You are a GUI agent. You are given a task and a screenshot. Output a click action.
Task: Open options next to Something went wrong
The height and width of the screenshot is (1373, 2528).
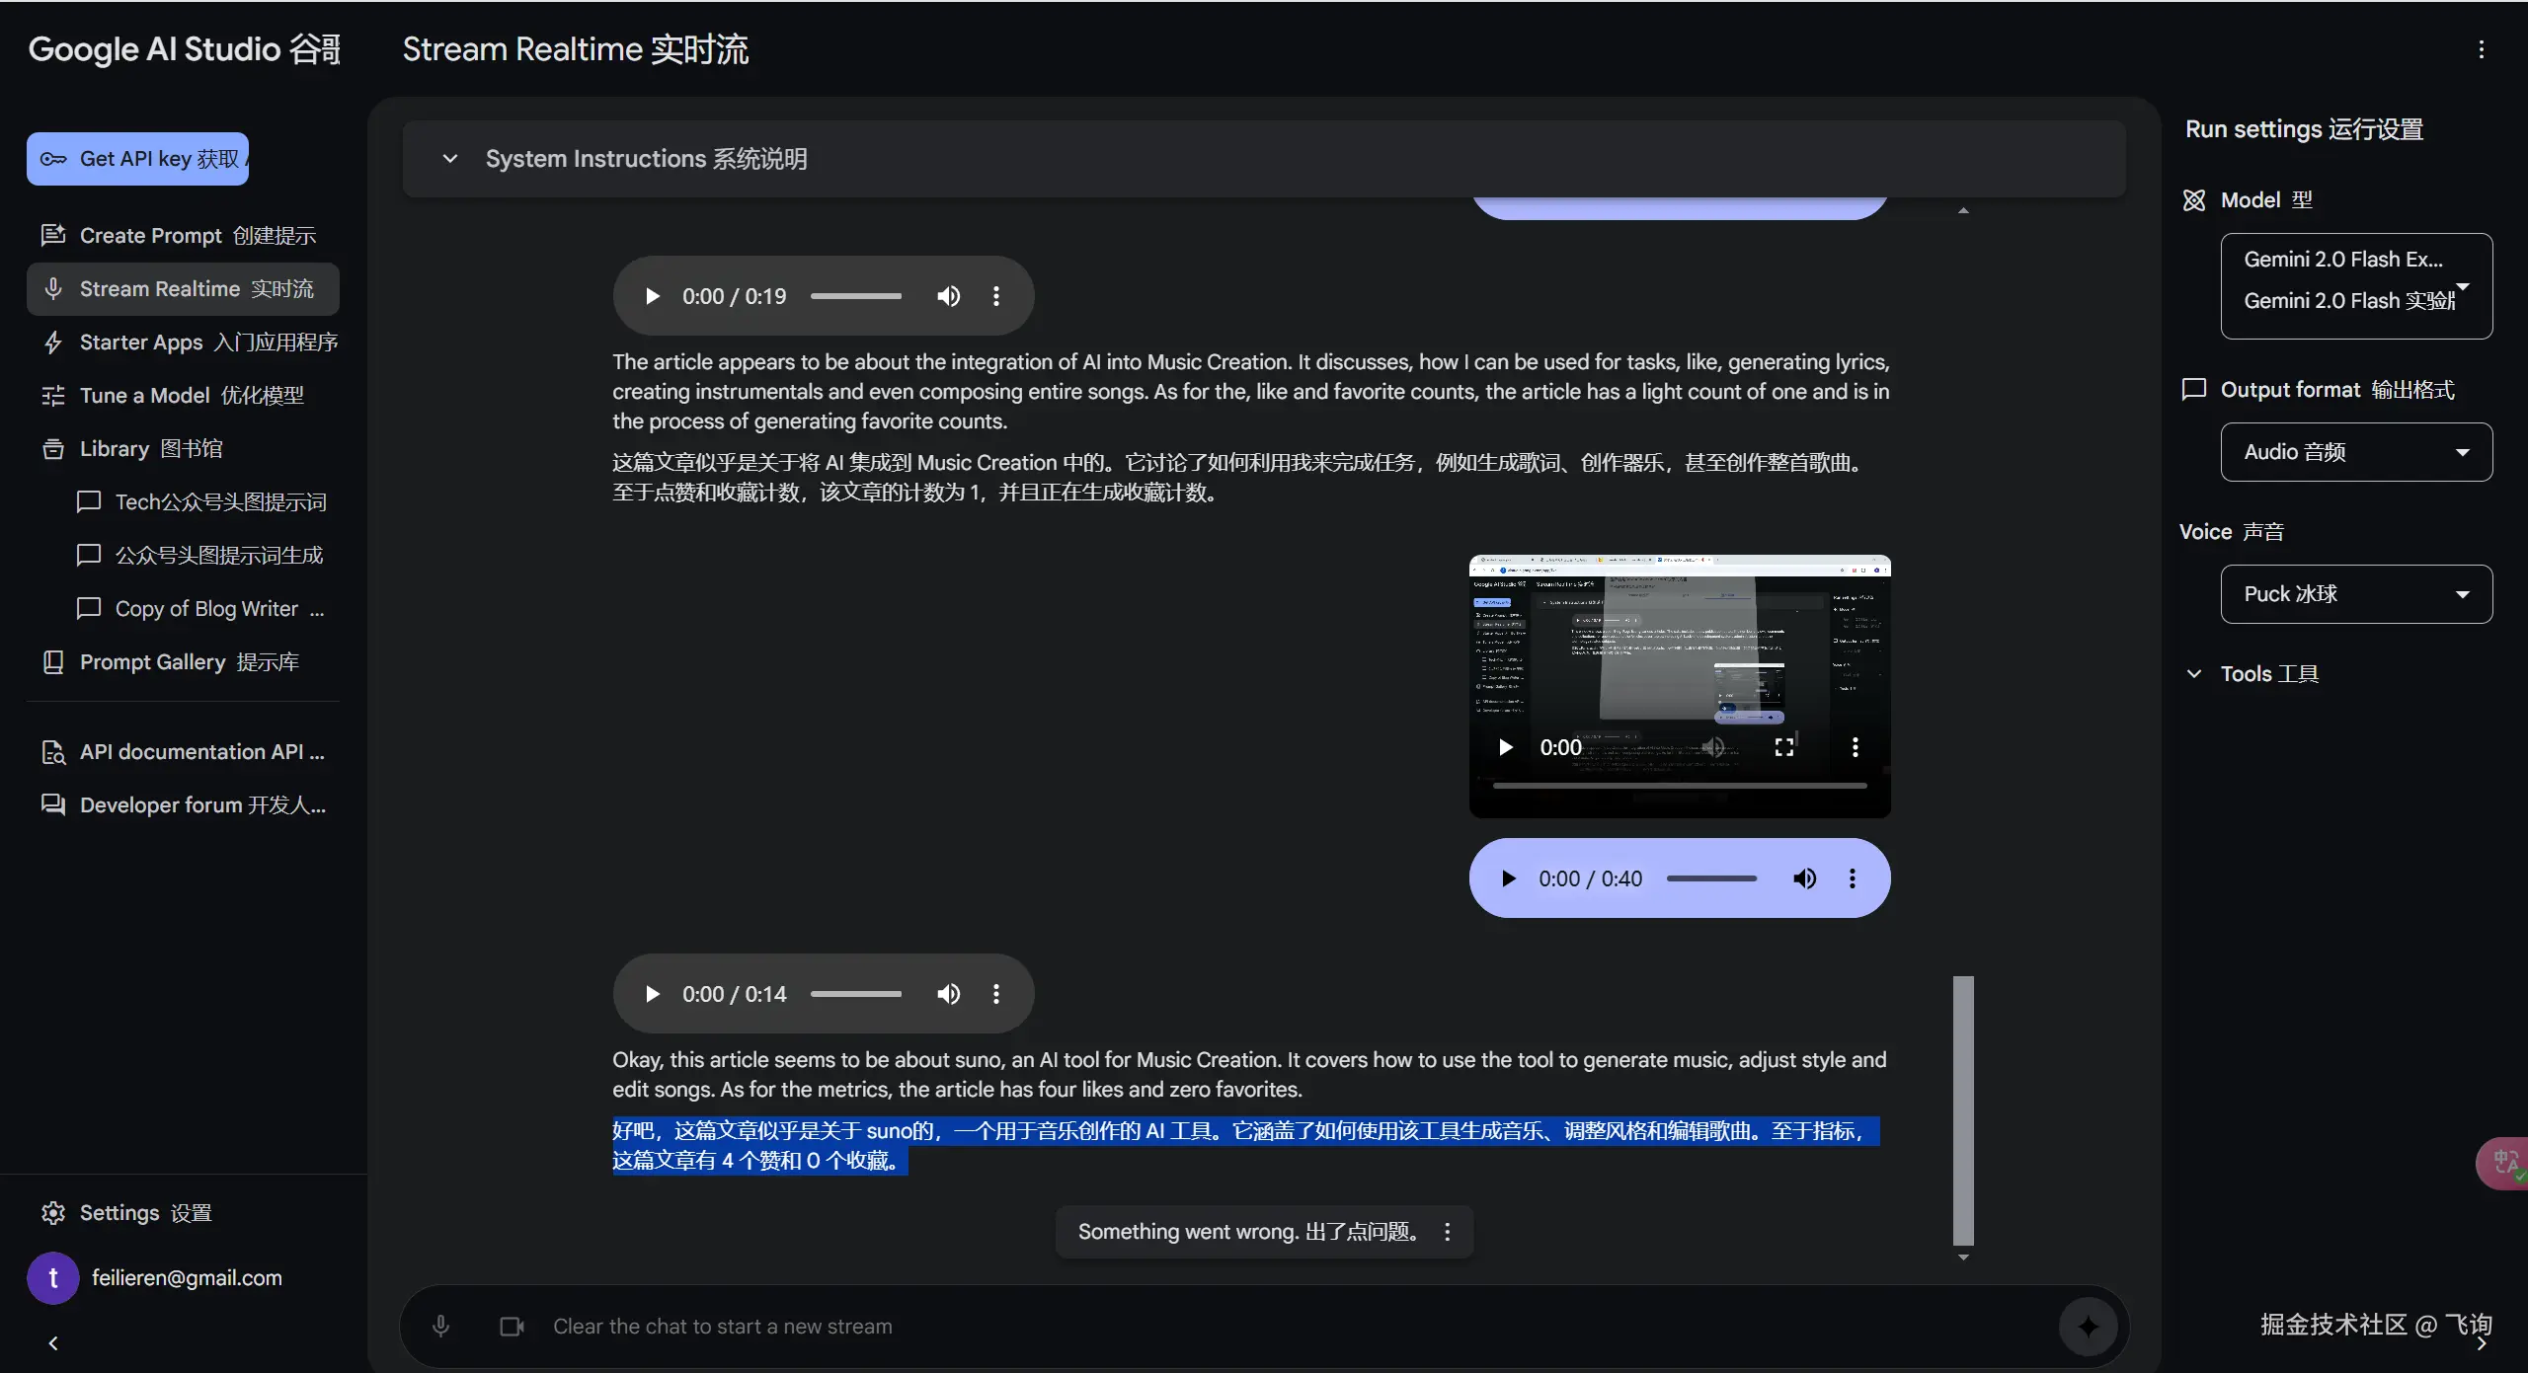[x=1448, y=1231]
